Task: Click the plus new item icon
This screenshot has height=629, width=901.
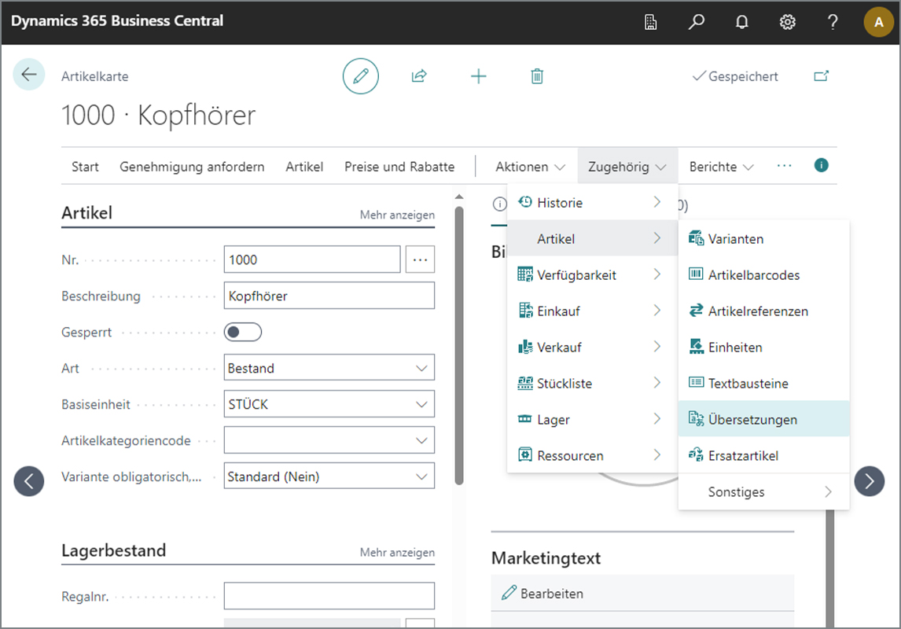Action: 478,75
